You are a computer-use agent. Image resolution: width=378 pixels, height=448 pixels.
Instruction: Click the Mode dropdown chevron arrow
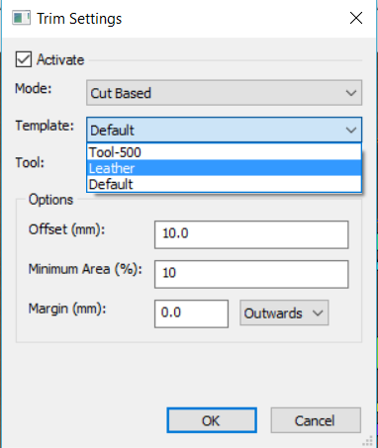pyautogui.click(x=351, y=93)
